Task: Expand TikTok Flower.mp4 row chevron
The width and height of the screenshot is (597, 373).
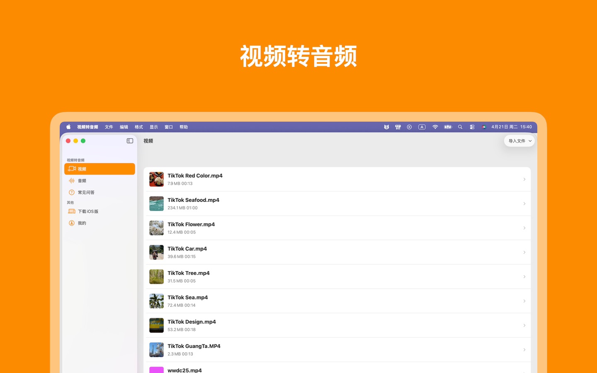Action: point(524,228)
